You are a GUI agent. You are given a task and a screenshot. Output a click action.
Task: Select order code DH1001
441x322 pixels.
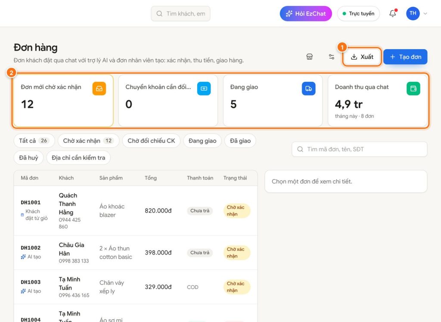31,202
